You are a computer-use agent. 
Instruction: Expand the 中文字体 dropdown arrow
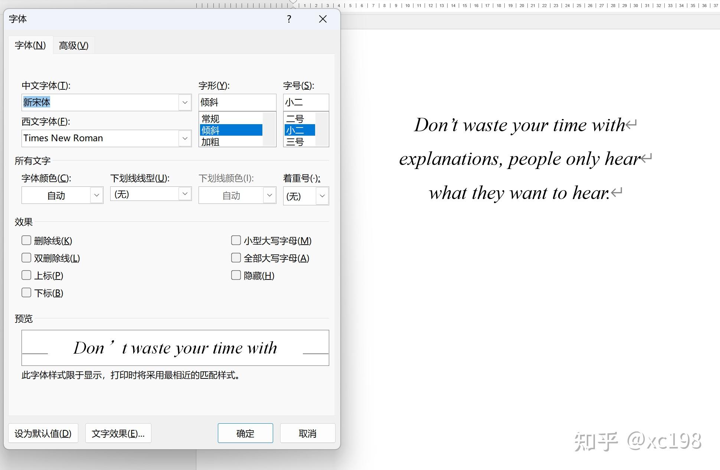185,102
